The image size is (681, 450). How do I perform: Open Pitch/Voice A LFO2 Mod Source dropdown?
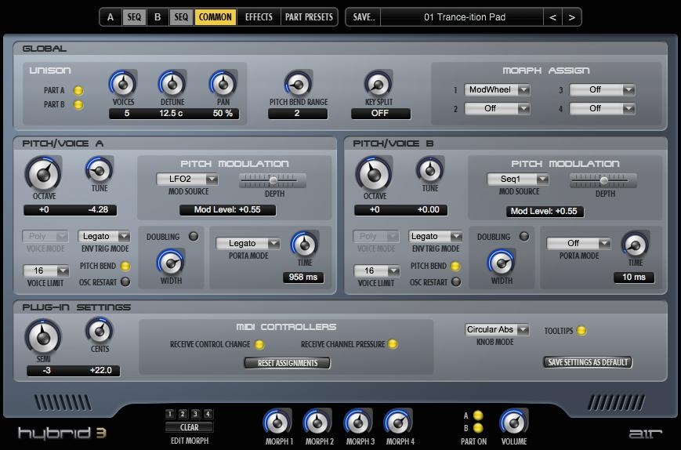[187, 180]
